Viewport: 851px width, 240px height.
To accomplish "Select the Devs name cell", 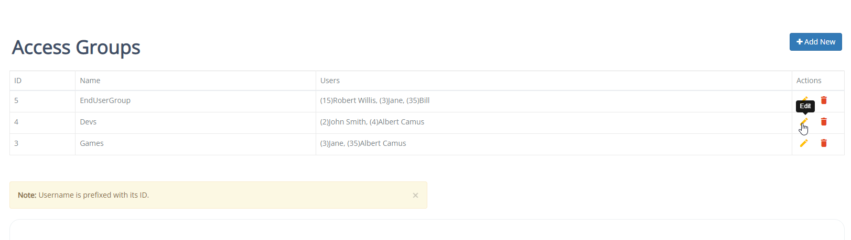I will (196, 122).
